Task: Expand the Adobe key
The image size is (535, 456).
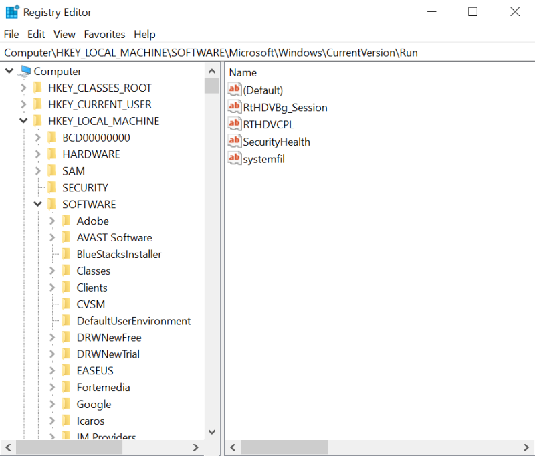Action: [52, 221]
